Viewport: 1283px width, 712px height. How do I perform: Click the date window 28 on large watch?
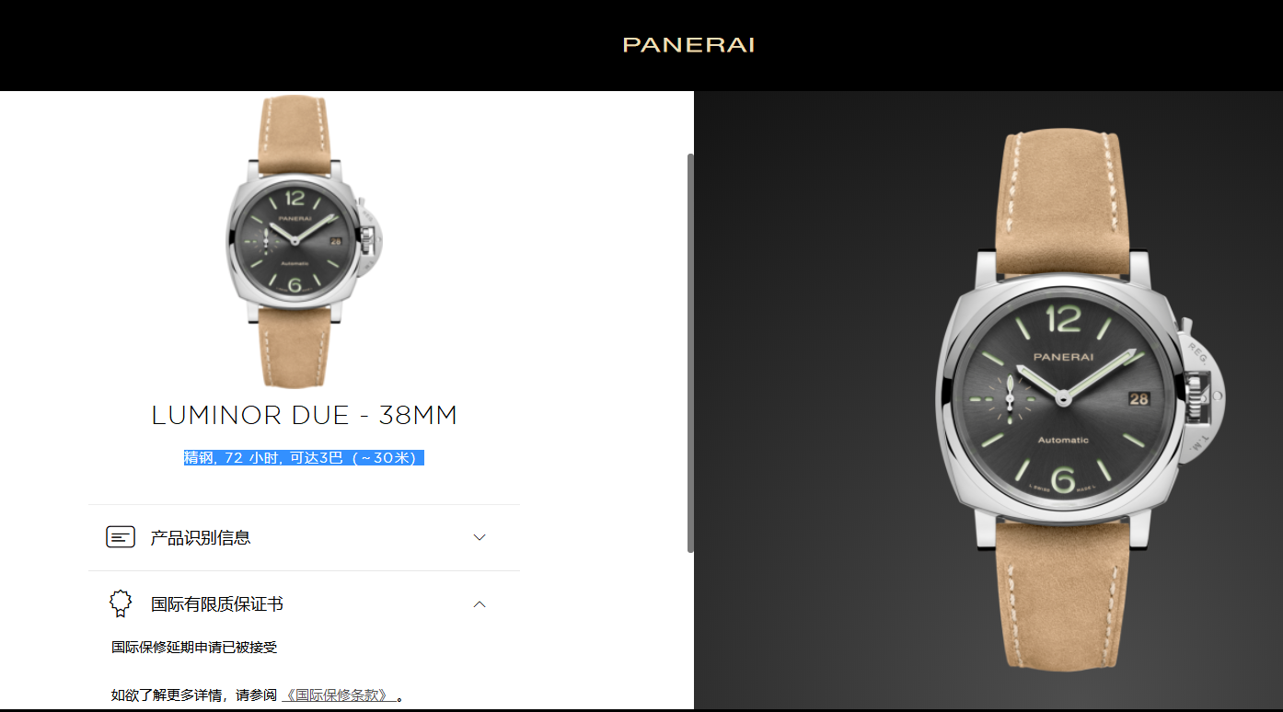(x=1139, y=398)
